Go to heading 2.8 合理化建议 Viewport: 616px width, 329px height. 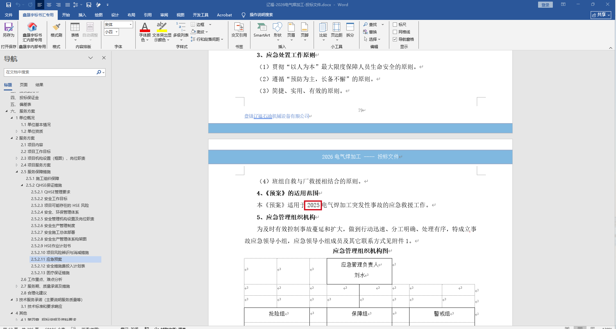[34, 293]
